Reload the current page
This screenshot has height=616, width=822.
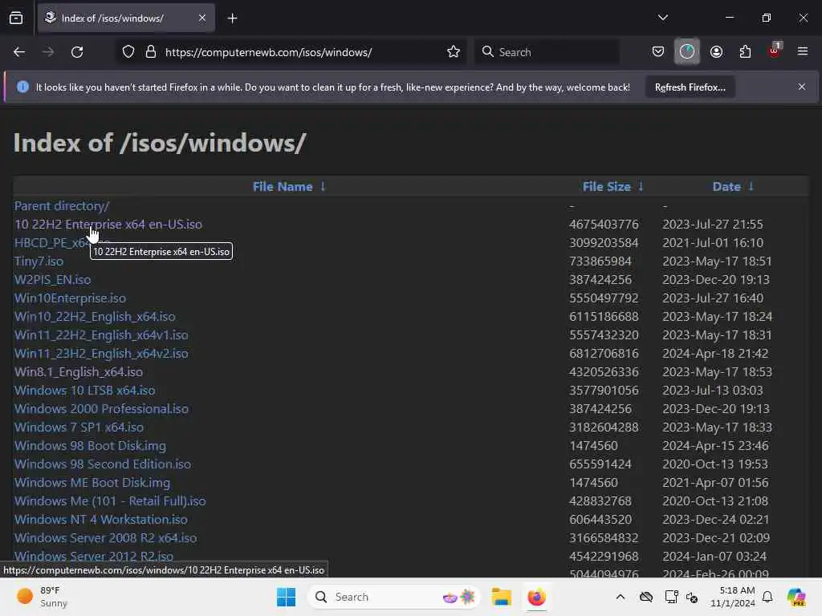77,52
